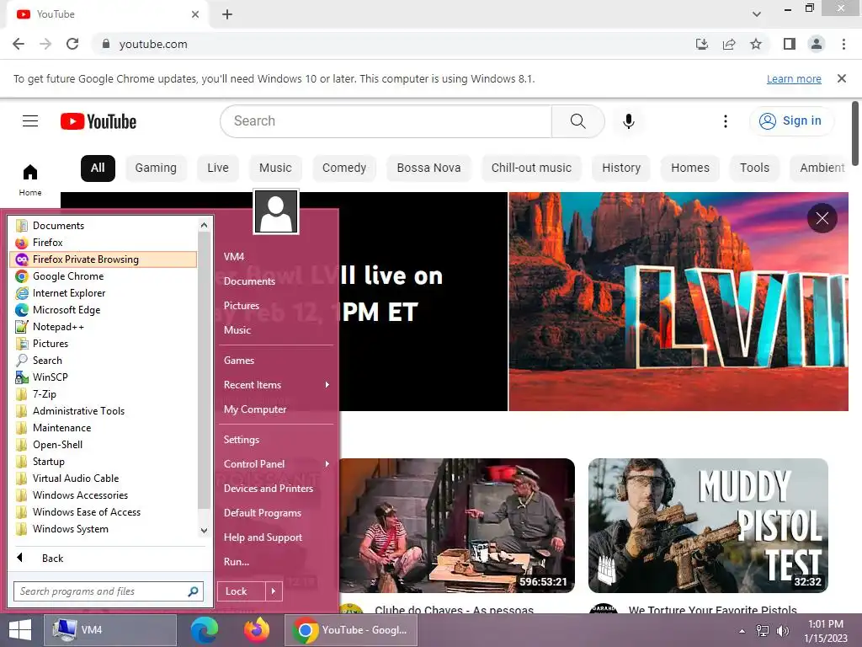Open the volume tray icon
Screen dimensions: 862x647
pyautogui.click(x=783, y=631)
